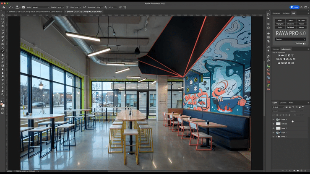Select the Type tool
Image resolution: width=310 pixels, height=174 pixels.
click(x=3, y=80)
